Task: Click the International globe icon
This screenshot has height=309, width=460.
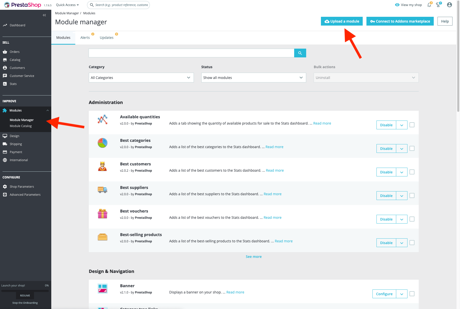Action: (5, 160)
